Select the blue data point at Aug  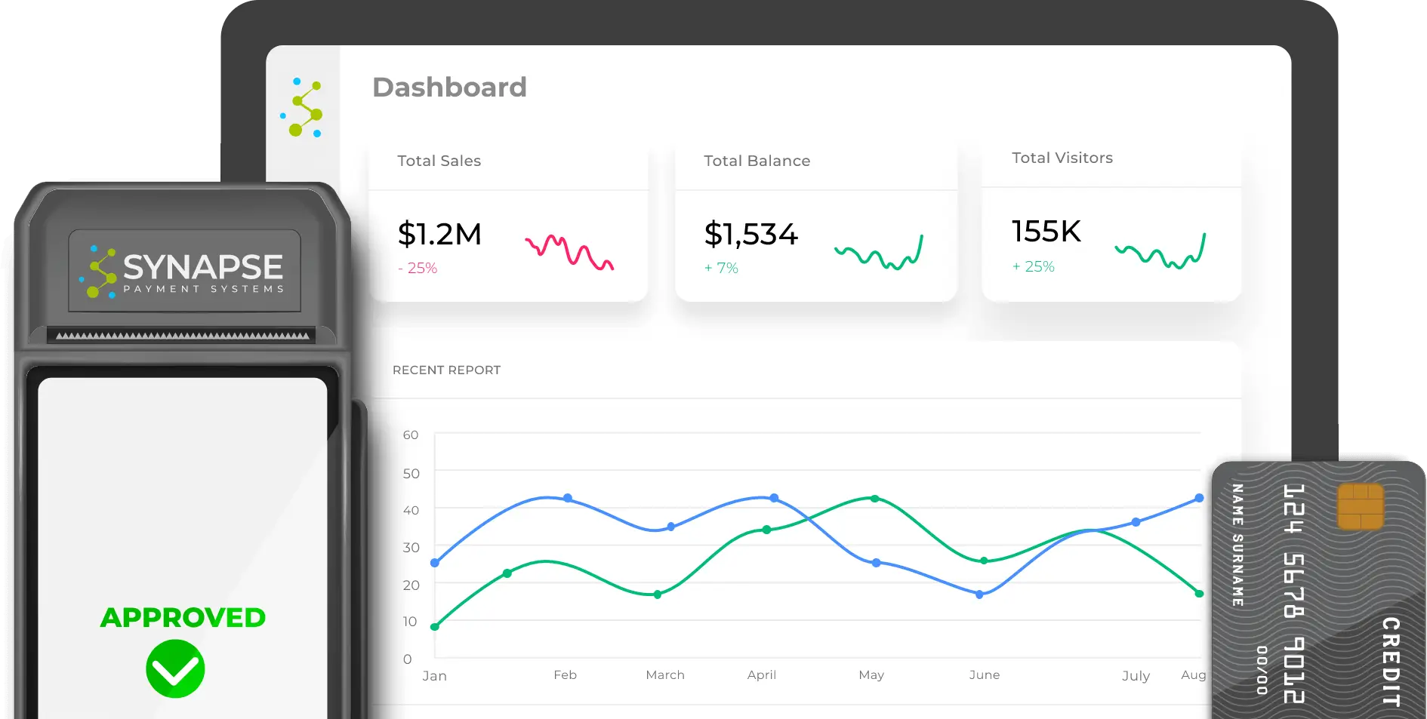[1199, 498]
